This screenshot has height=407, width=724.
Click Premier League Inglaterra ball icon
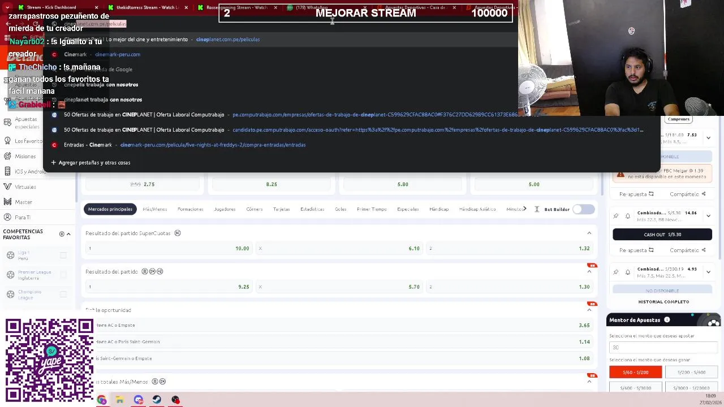click(x=10, y=275)
